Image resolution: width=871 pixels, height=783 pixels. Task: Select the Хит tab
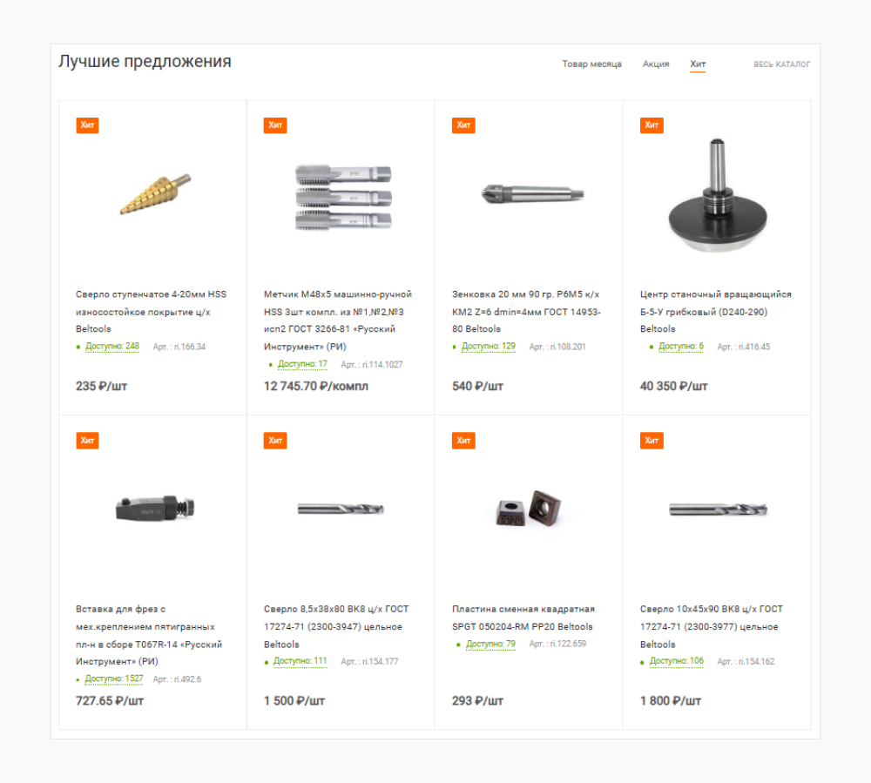coord(698,64)
